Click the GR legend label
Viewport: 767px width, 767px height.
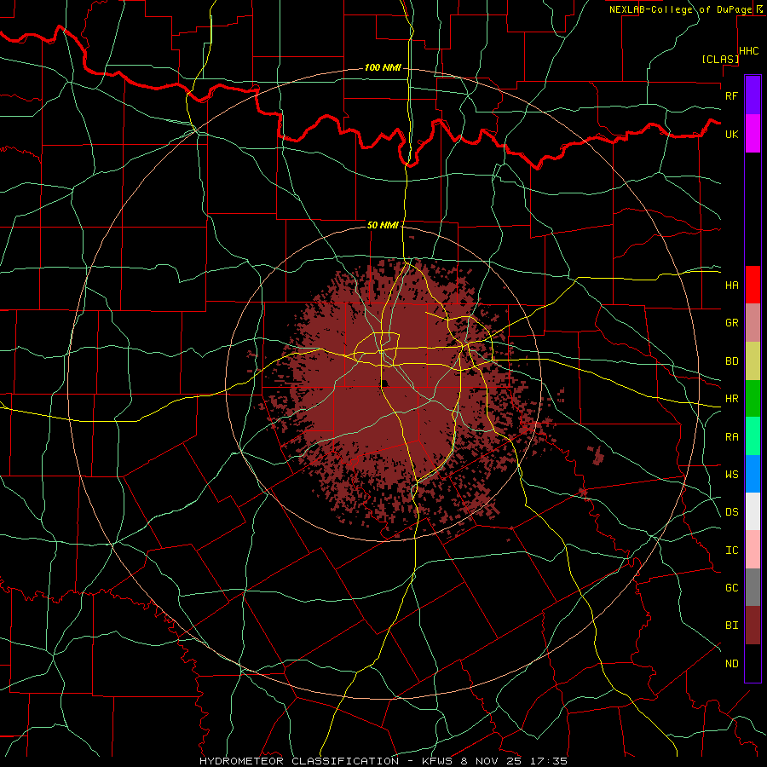pyautogui.click(x=732, y=323)
